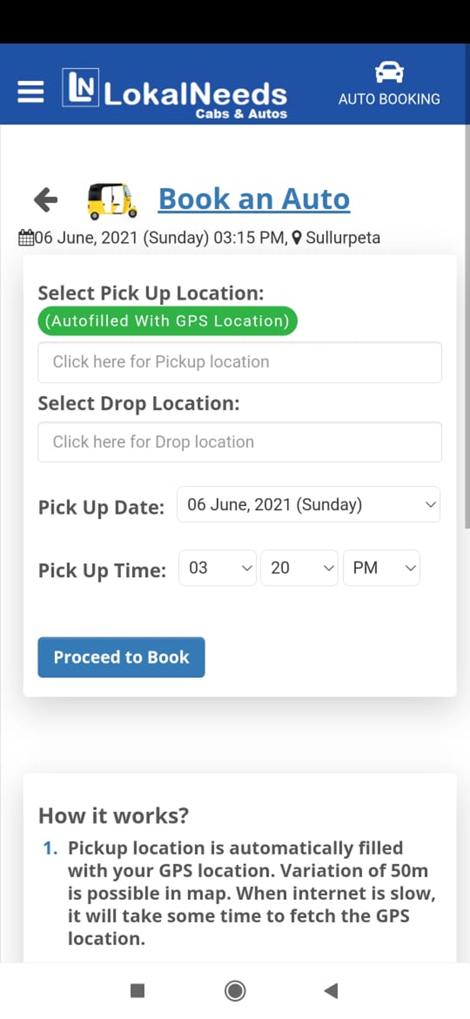Go back using the left arrow icon
This screenshot has width=470, height=1019.
[46, 200]
